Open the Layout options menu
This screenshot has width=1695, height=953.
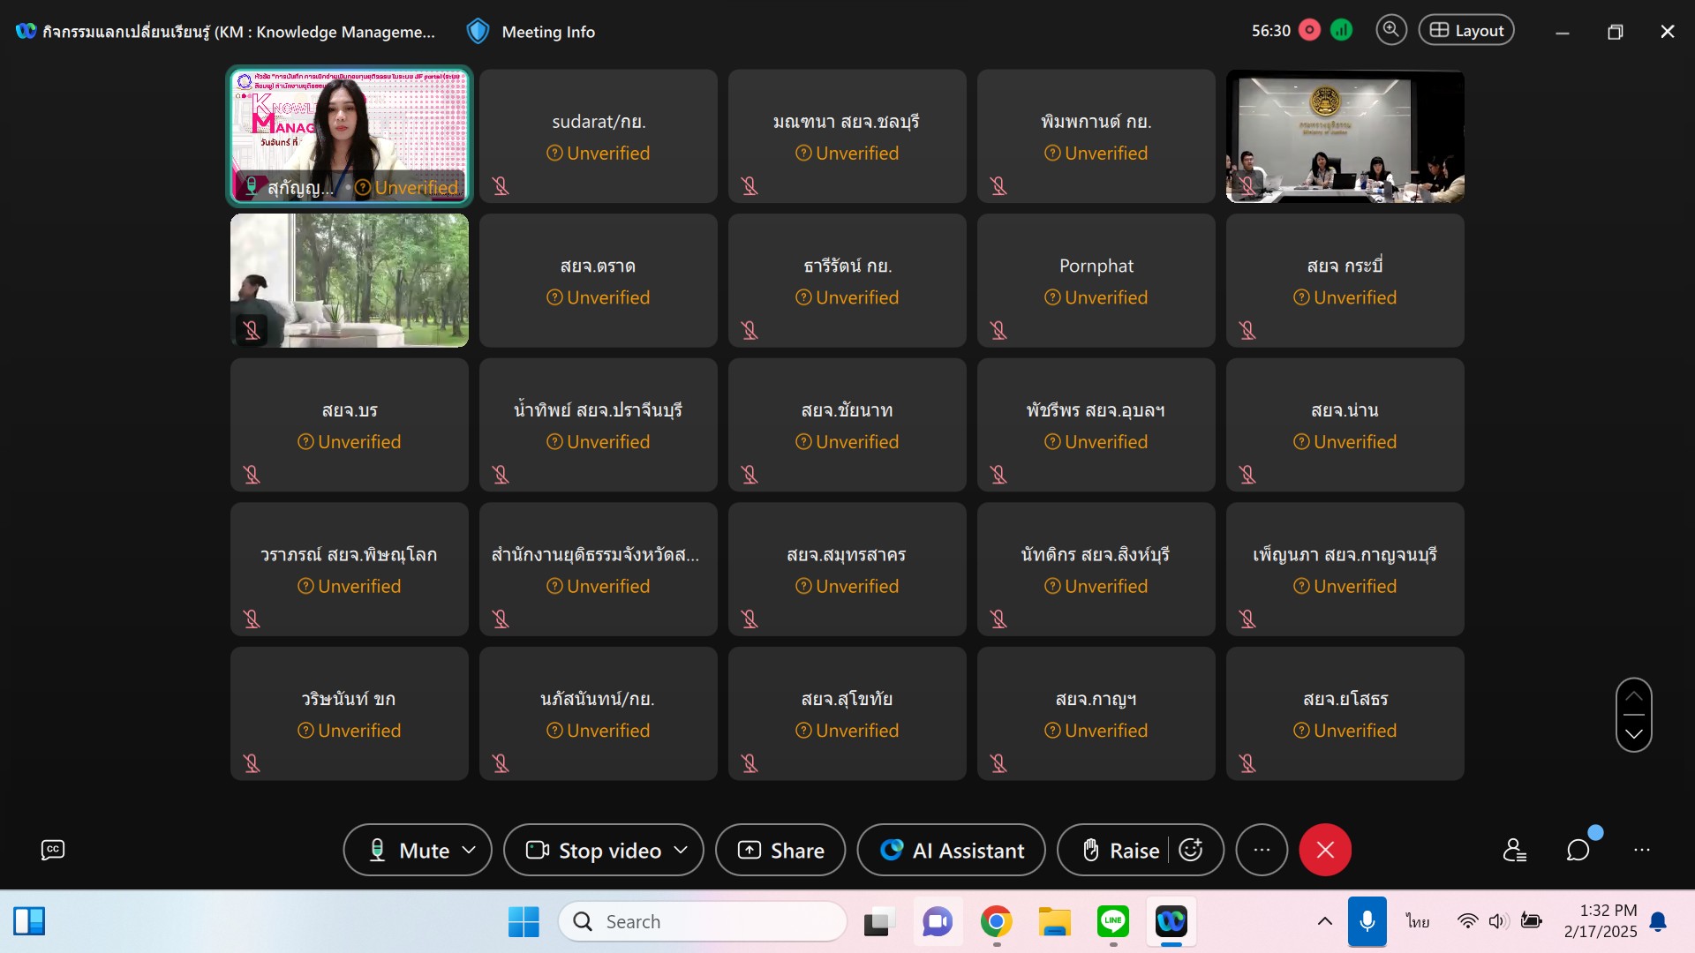pos(1465,30)
